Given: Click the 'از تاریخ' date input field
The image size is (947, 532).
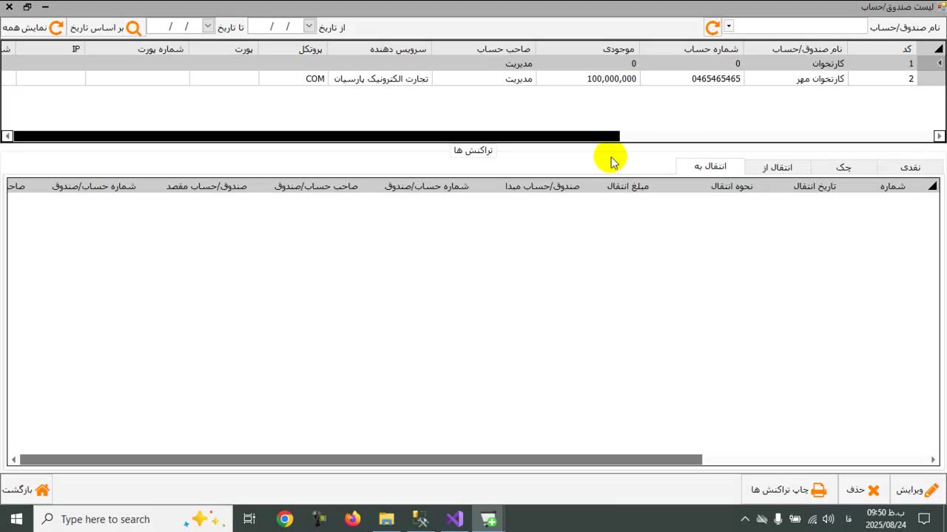Looking at the screenshot, I should pos(277,27).
